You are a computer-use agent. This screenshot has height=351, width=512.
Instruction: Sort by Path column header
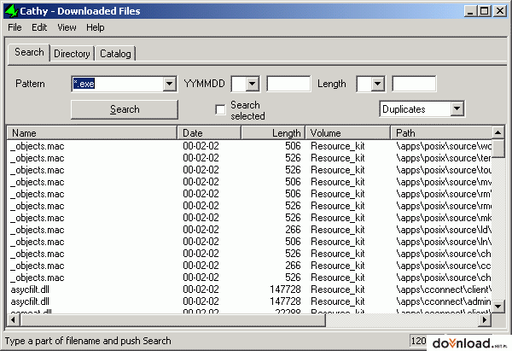pyautogui.click(x=441, y=133)
